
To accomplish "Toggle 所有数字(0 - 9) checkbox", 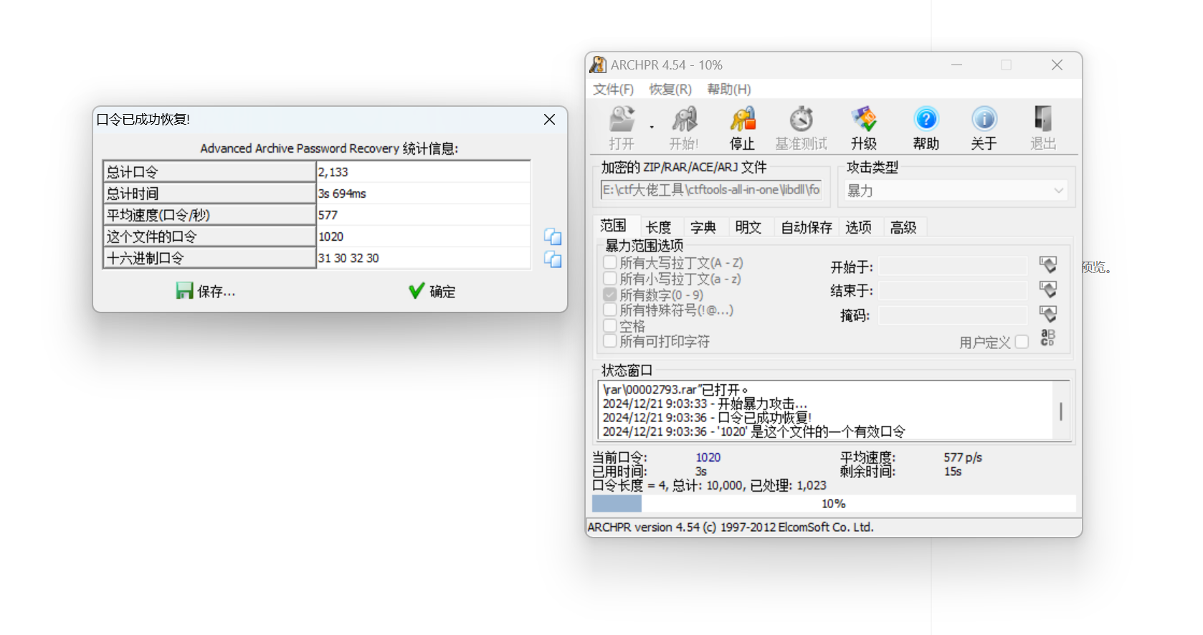I will coord(610,295).
